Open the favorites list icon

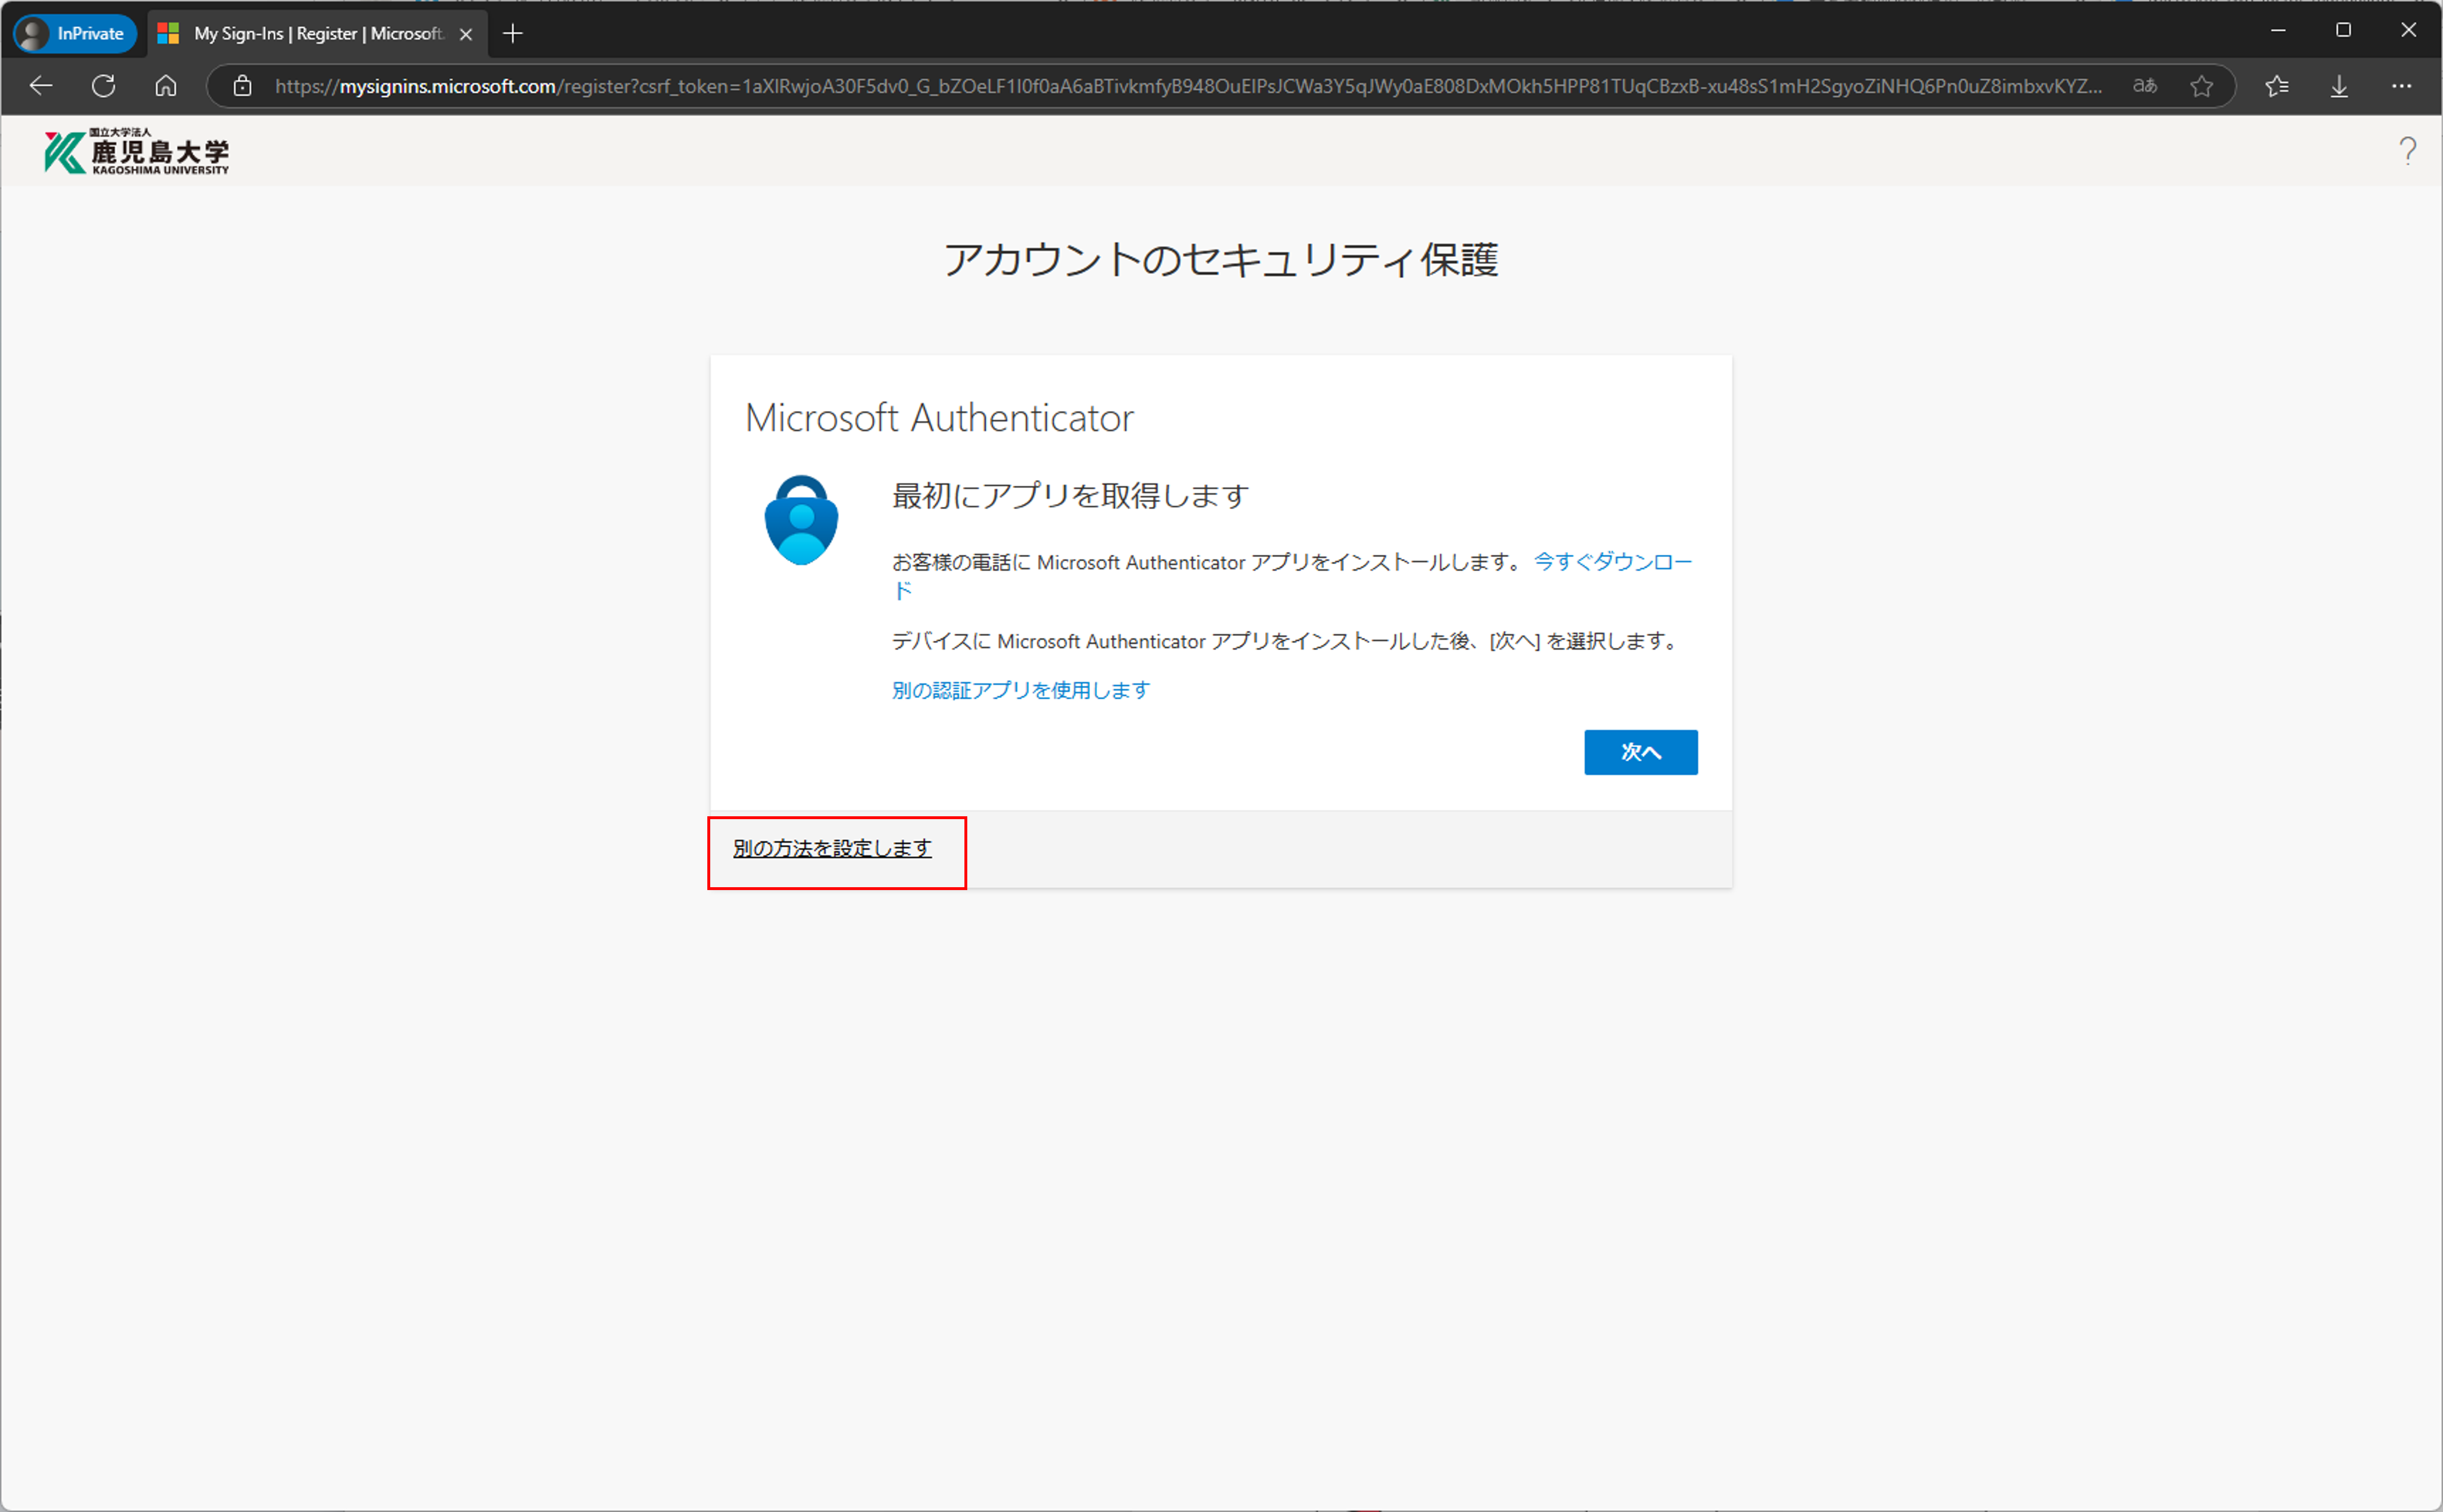pyautogui.click(x=2277, y=86)
